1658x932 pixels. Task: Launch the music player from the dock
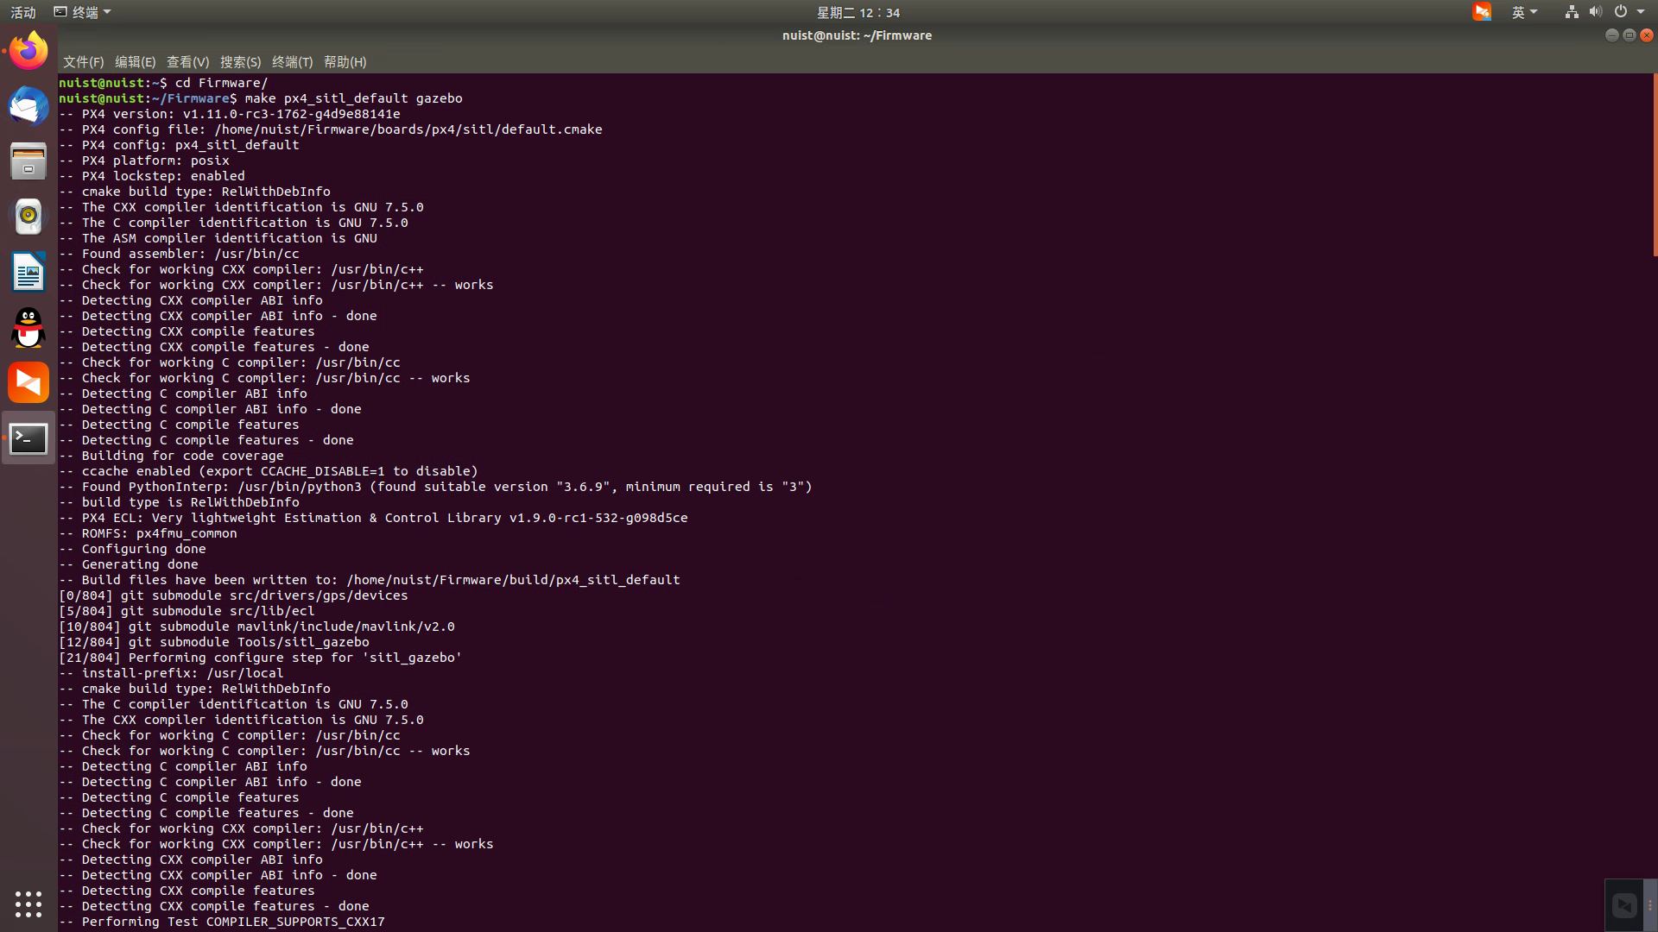tap(28, 217)
